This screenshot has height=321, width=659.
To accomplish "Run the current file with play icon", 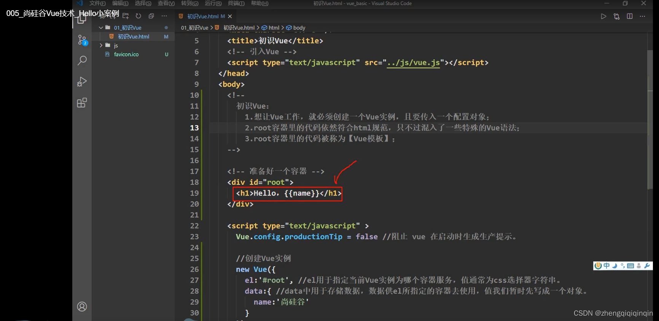I will click(x=603, y=16).
